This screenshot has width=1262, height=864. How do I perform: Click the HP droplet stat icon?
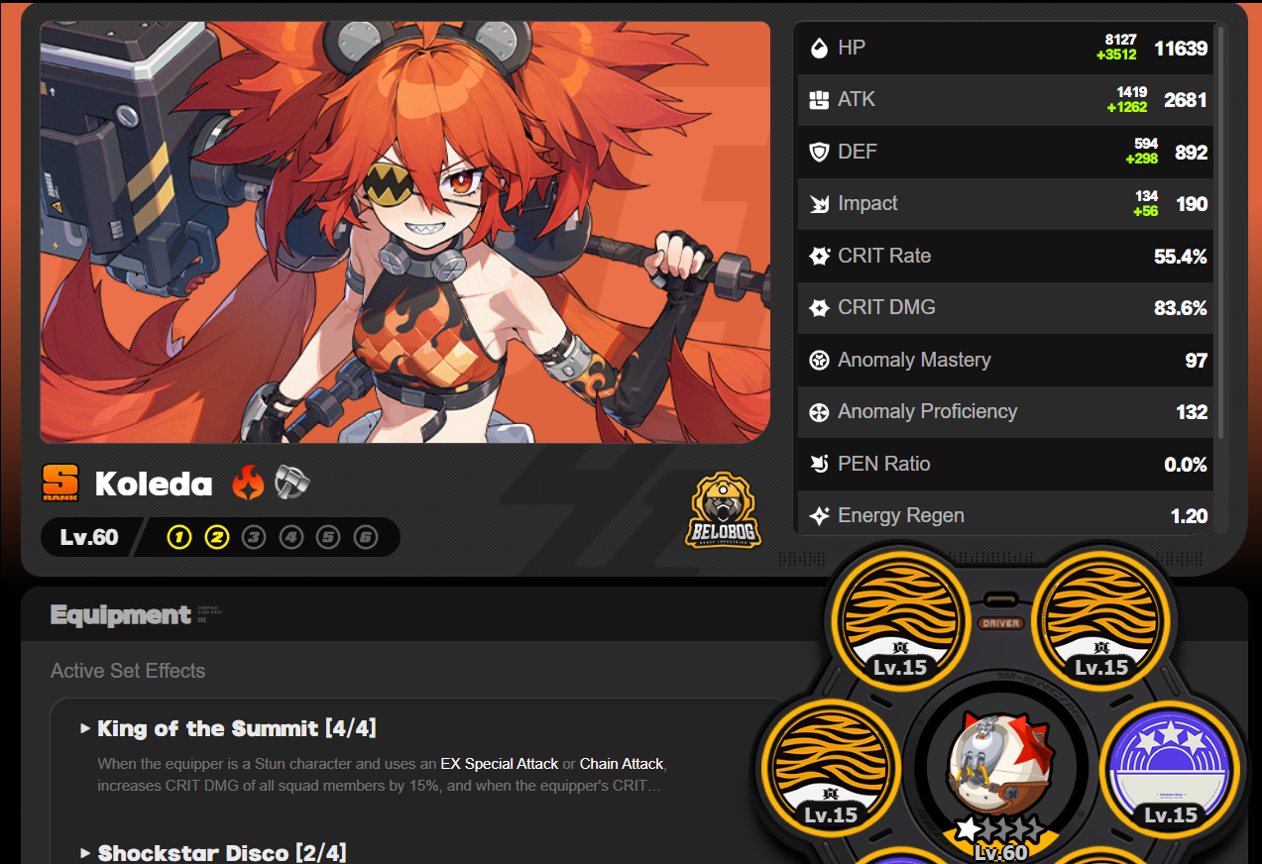[x=819, y=48]
